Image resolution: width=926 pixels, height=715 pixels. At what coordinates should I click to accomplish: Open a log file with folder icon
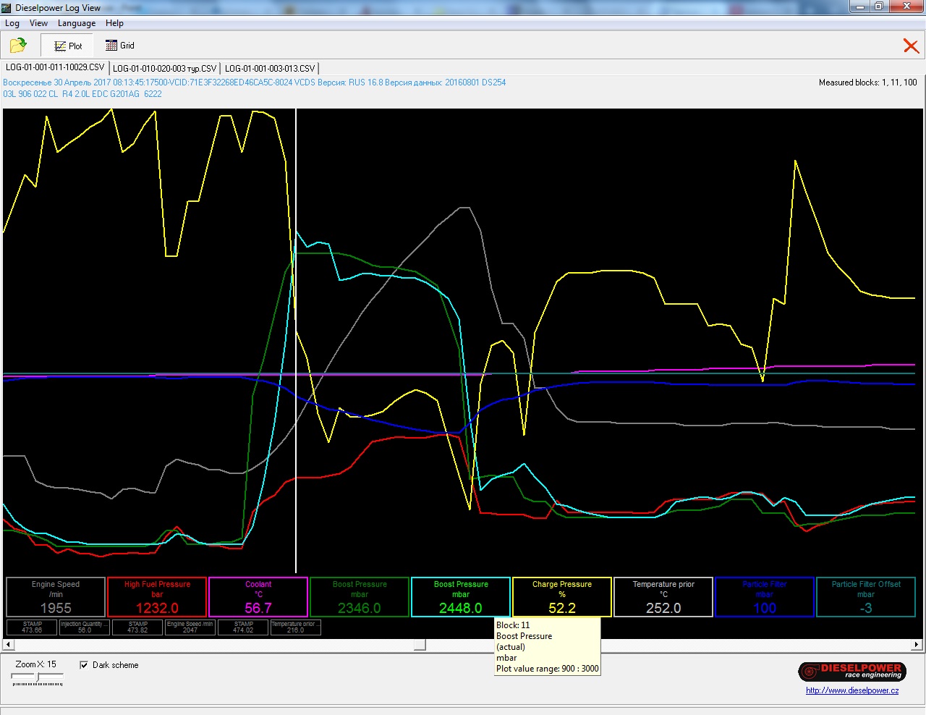[x=18, y=46]
